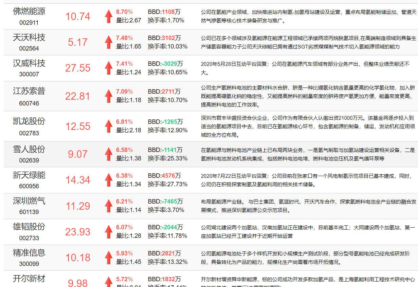Click the 6.81% gain percentage
418x287 pixels.
tap(125, 122)
